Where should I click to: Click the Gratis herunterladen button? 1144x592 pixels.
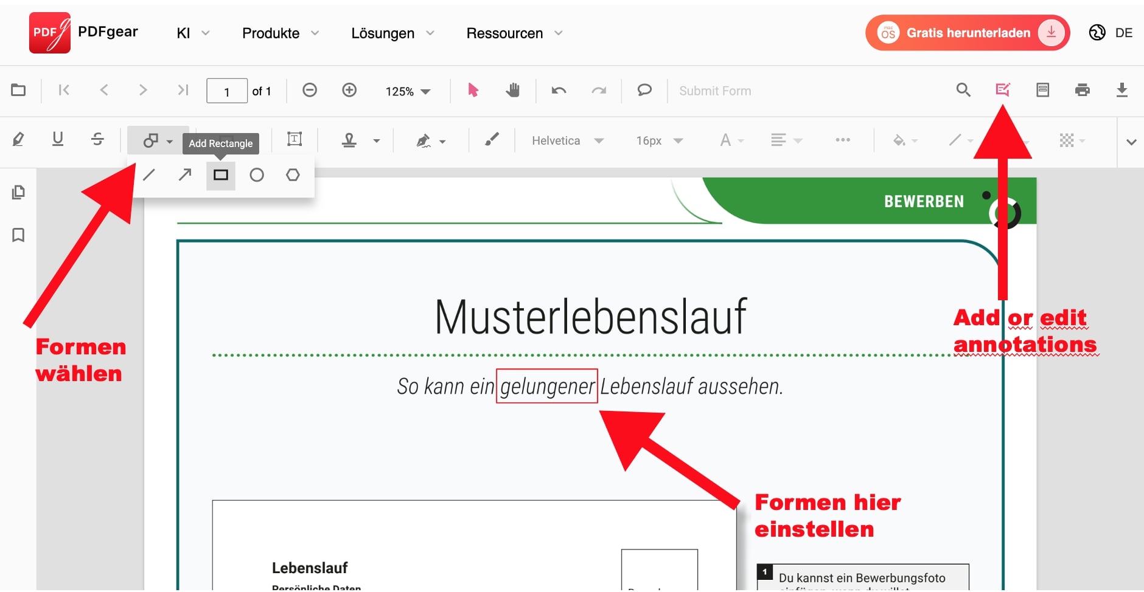coord(968,33)
